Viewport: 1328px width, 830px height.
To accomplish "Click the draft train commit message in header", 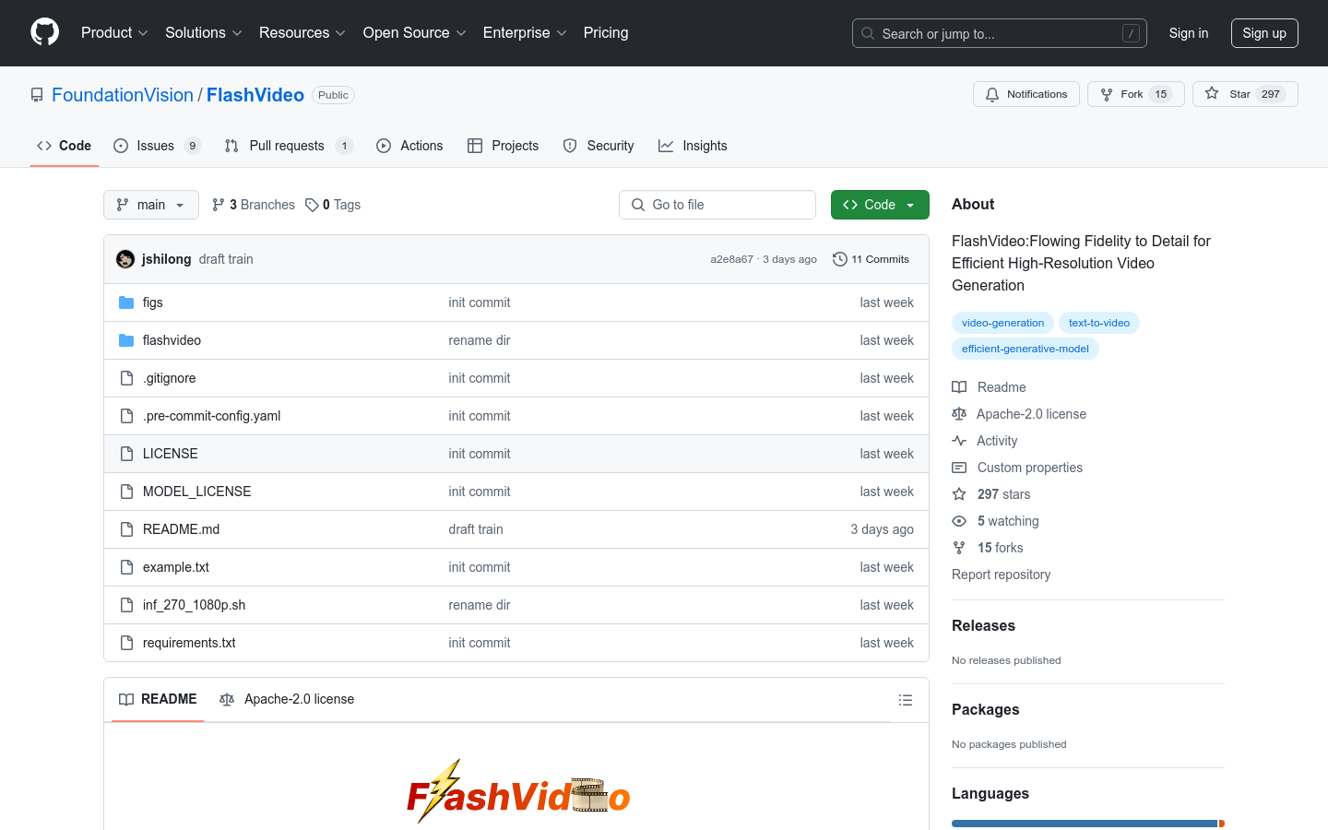I will point(226,259).
